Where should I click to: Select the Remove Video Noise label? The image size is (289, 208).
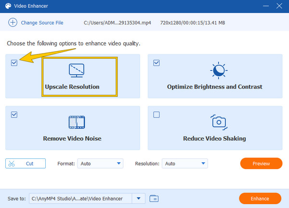[x=72, y=138]
